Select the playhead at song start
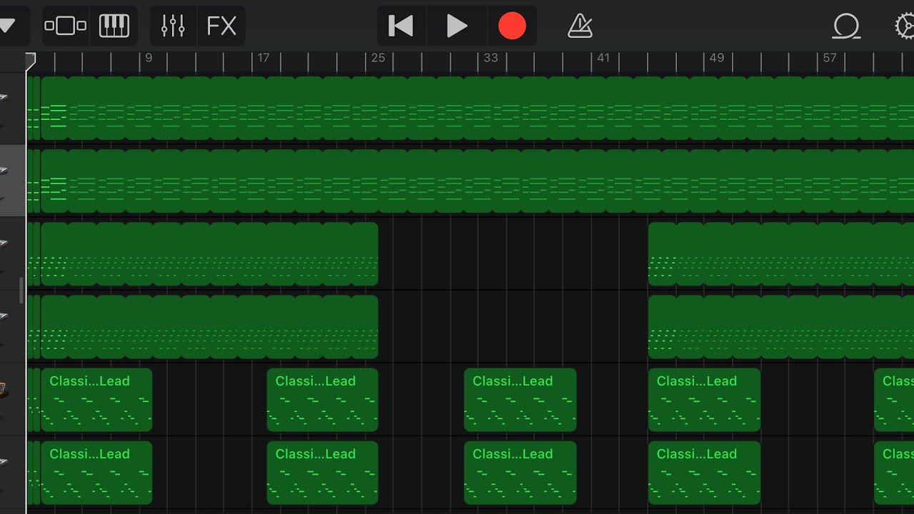This screenshot has height=514, width=914. pos(31,61)
